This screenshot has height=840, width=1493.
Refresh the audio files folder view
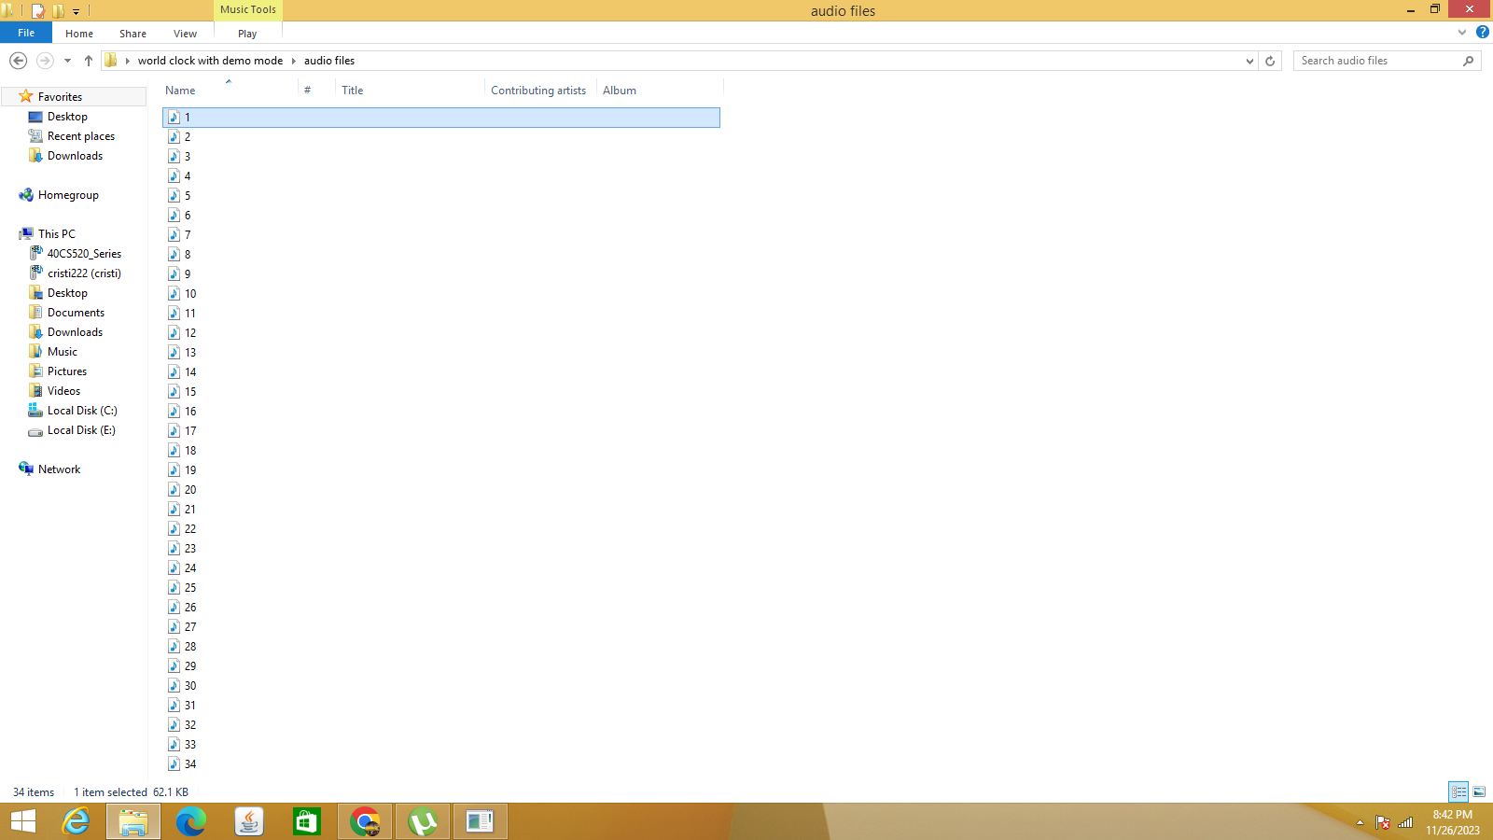click(1269, 60)
